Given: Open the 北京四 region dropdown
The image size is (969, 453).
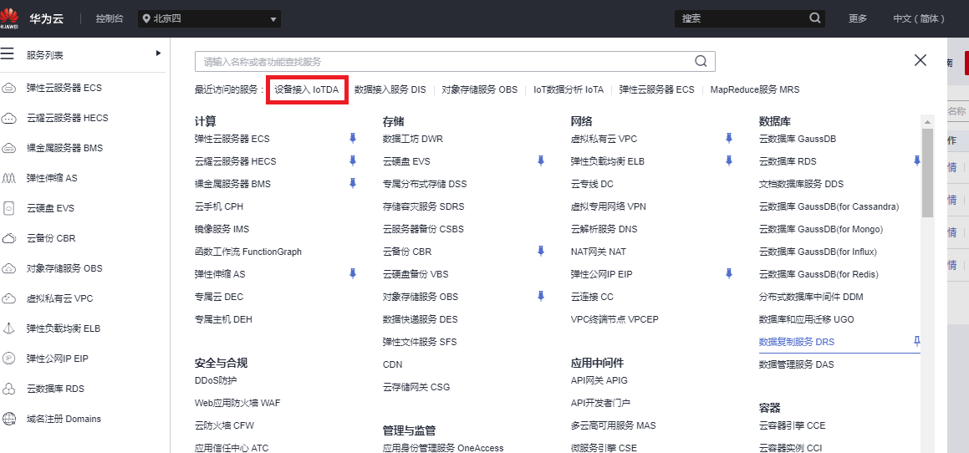Looking at the screenshot, I should point(210,19).
